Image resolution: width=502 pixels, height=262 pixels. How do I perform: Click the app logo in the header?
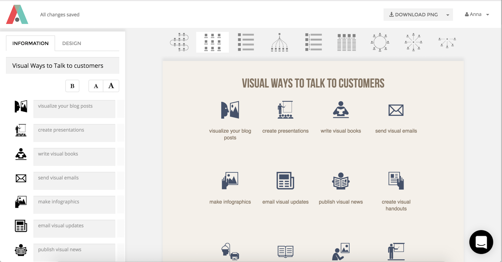point(17,14)
